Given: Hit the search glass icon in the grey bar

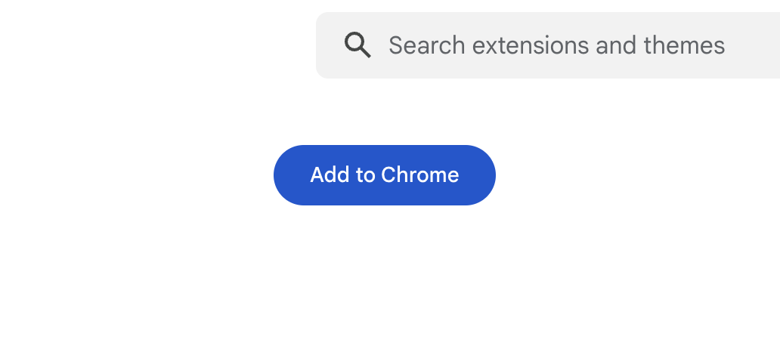Looking at the screenshot, I should click(357, 45).
